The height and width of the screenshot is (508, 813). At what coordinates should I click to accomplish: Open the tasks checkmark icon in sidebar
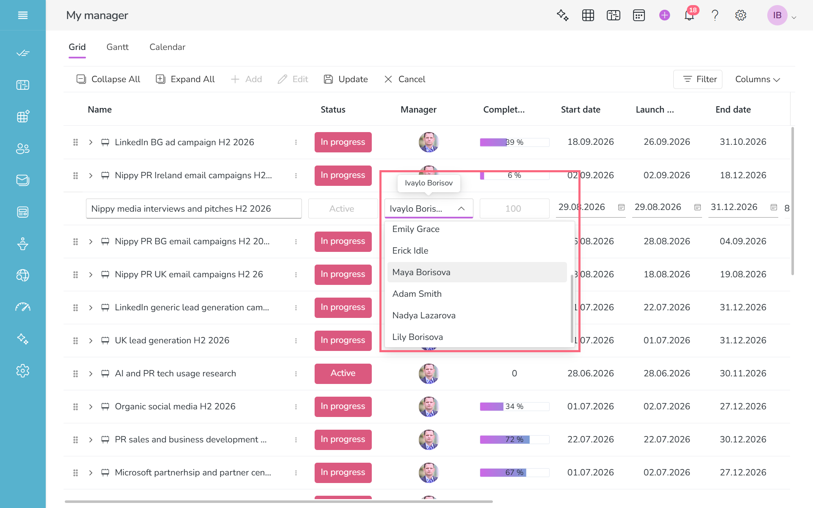[x=23, y=53]
